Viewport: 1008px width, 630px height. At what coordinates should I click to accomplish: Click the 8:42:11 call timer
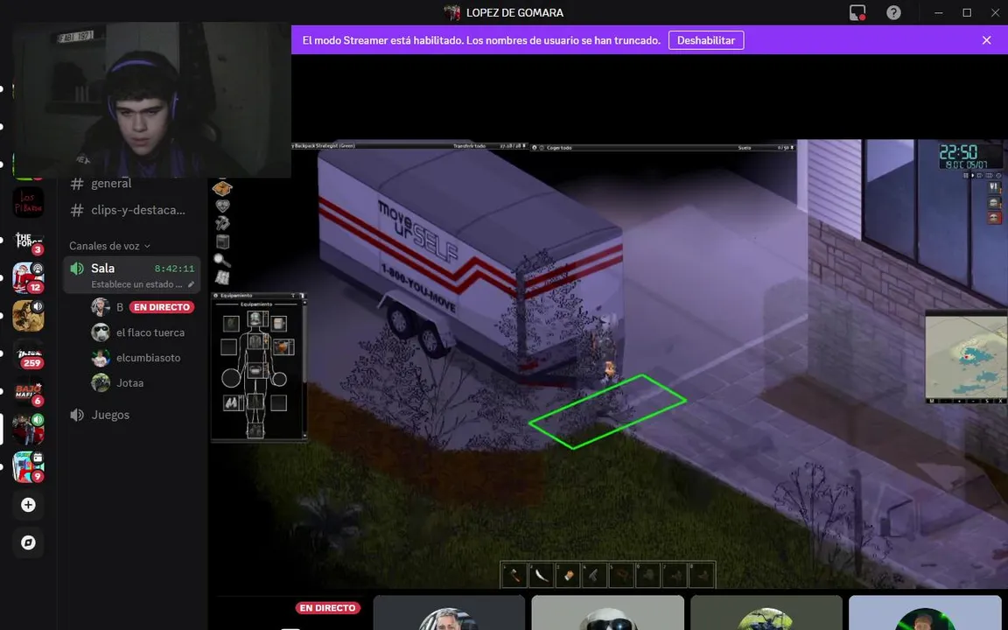pos(174,269)
